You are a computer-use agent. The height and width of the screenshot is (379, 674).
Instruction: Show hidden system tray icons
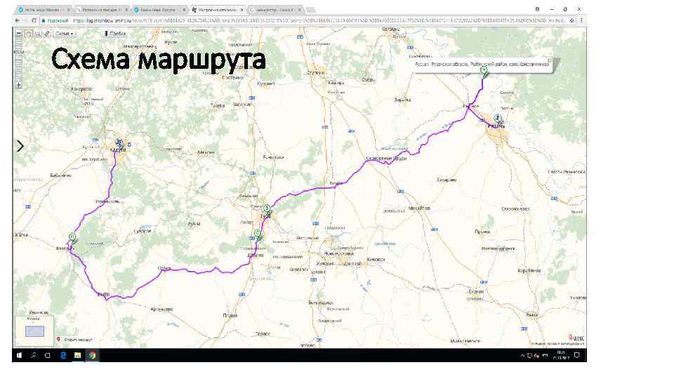[522, 355]
